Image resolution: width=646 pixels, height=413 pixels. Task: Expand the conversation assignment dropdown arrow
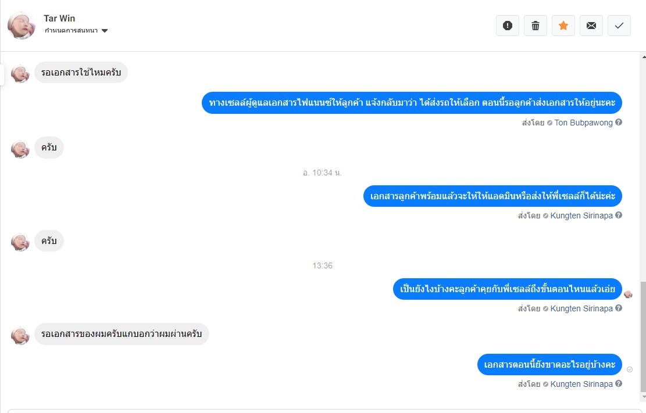tap(105, 30)
